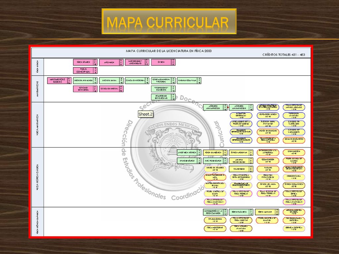Select the 'FÍSICA CONCEPTUAL' course box

(85, 70)
